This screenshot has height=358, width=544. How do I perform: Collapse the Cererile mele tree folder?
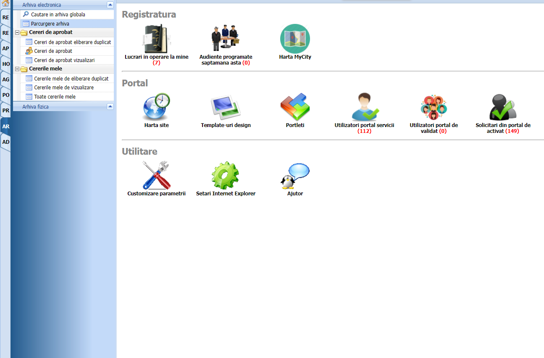[x=17, y=69]
